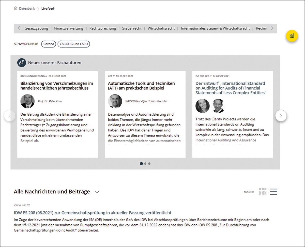Expand Alle Nachrichten und Beiträge dropdown
The image size is (305, 247).
pos(97,192)
